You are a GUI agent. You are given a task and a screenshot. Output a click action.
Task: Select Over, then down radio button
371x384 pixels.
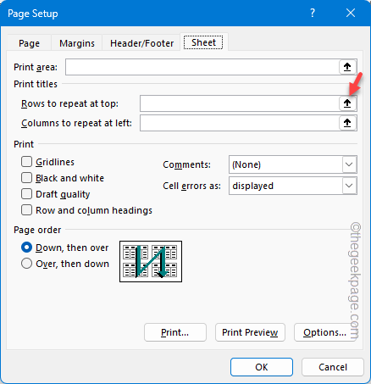click(x=26, y=264)
